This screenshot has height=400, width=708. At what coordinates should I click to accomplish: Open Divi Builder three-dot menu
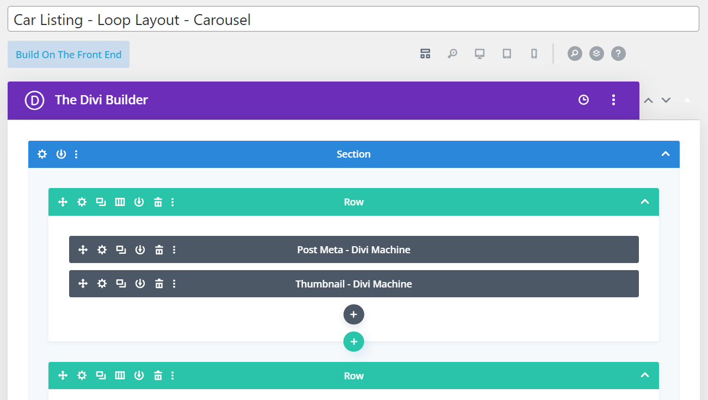613,100
